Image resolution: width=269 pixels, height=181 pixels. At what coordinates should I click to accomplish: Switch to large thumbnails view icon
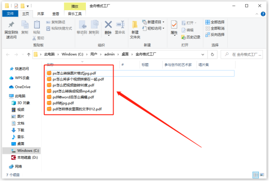[262, 175]
